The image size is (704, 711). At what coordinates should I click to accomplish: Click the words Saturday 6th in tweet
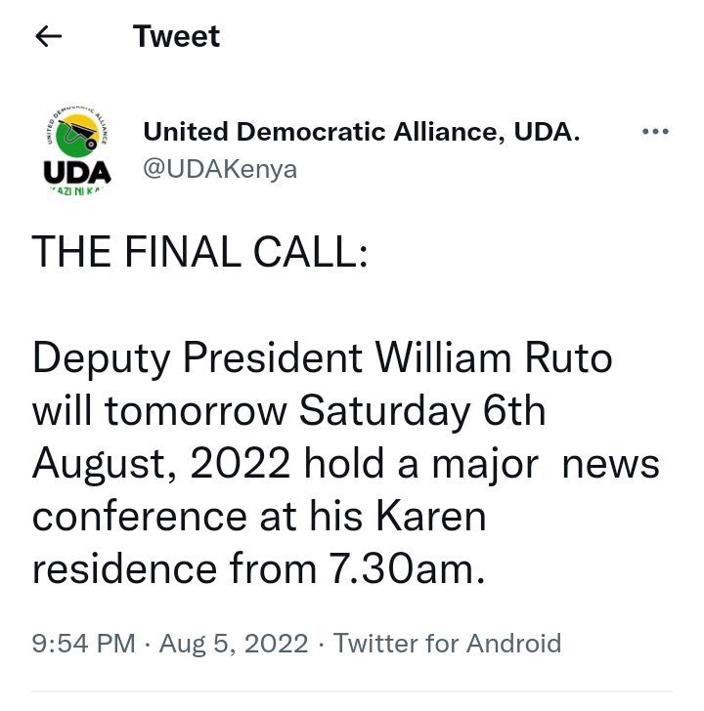(x=421, y=411)
